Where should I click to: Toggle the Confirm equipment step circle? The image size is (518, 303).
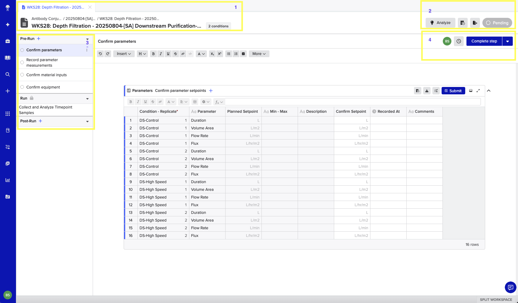tap(22, 87)
